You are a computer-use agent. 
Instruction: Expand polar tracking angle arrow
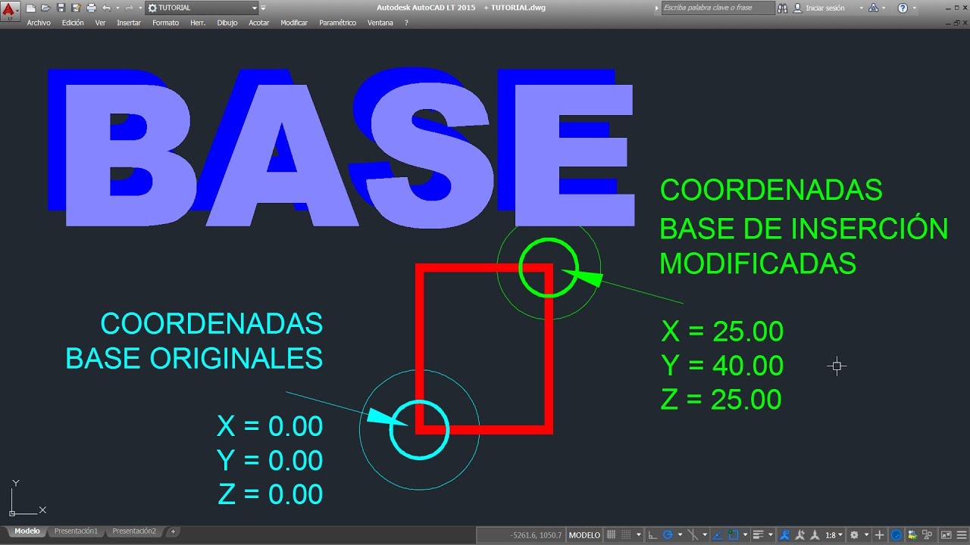[680, 535]
